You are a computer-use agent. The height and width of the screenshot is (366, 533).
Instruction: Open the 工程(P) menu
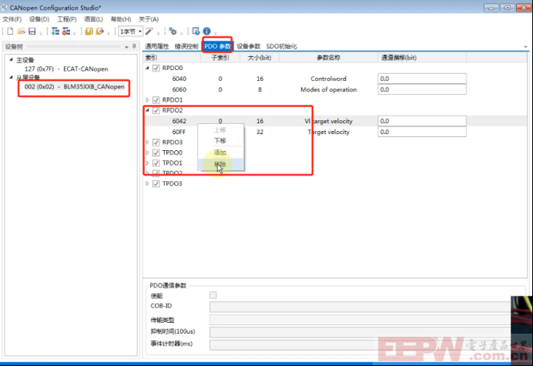pos(66,19)
